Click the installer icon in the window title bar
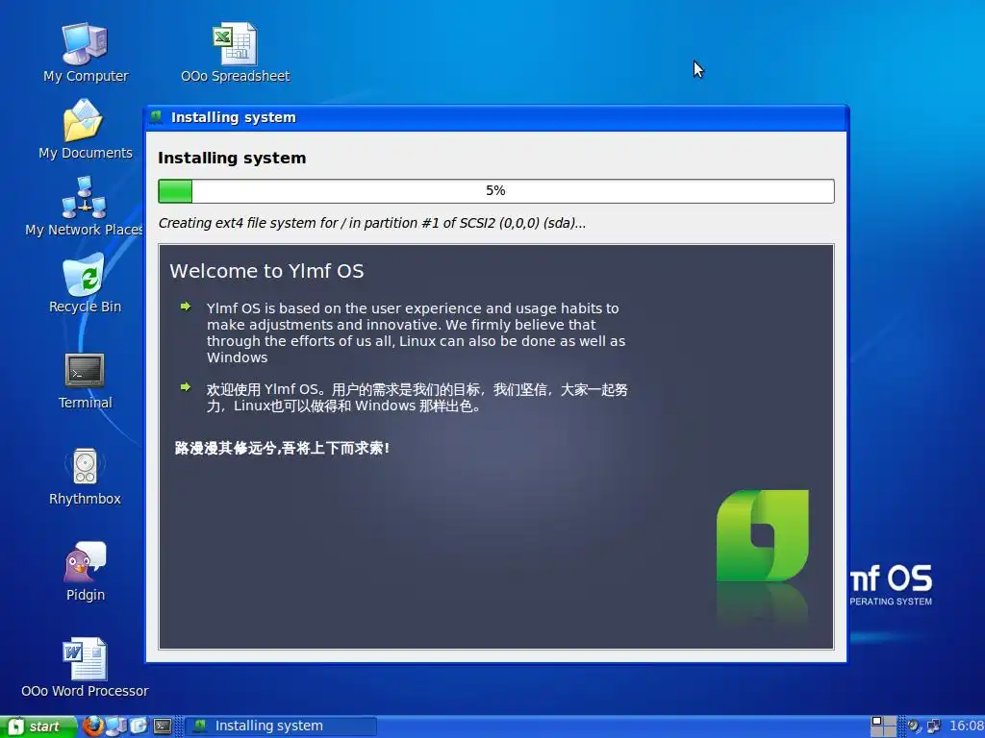 click(x=157, y=116)
